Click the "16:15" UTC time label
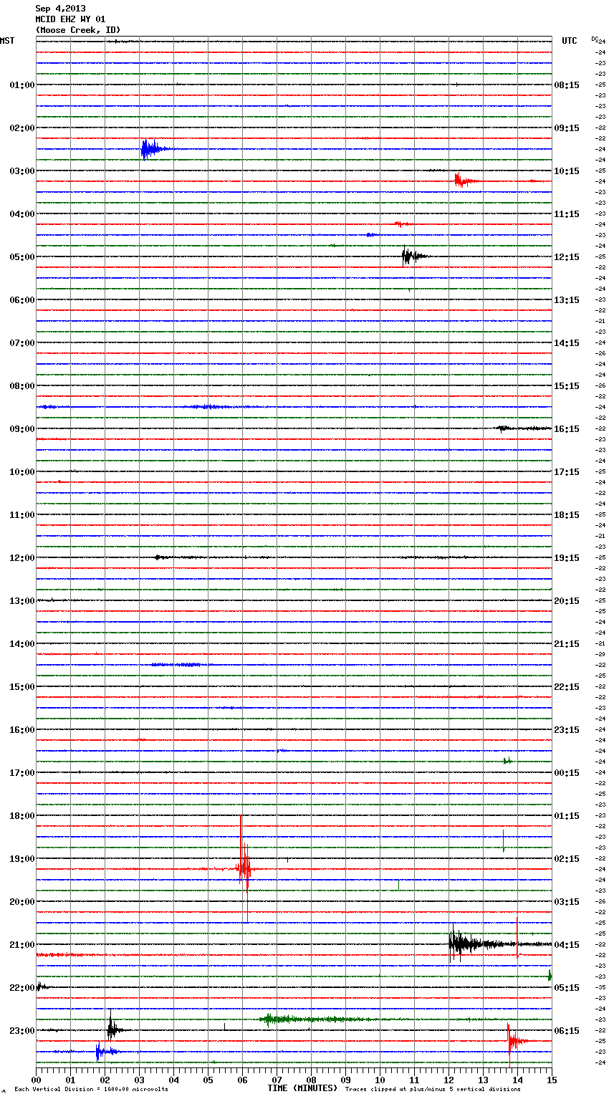This screenshot has height=1099, width=609. pos(567,428)
